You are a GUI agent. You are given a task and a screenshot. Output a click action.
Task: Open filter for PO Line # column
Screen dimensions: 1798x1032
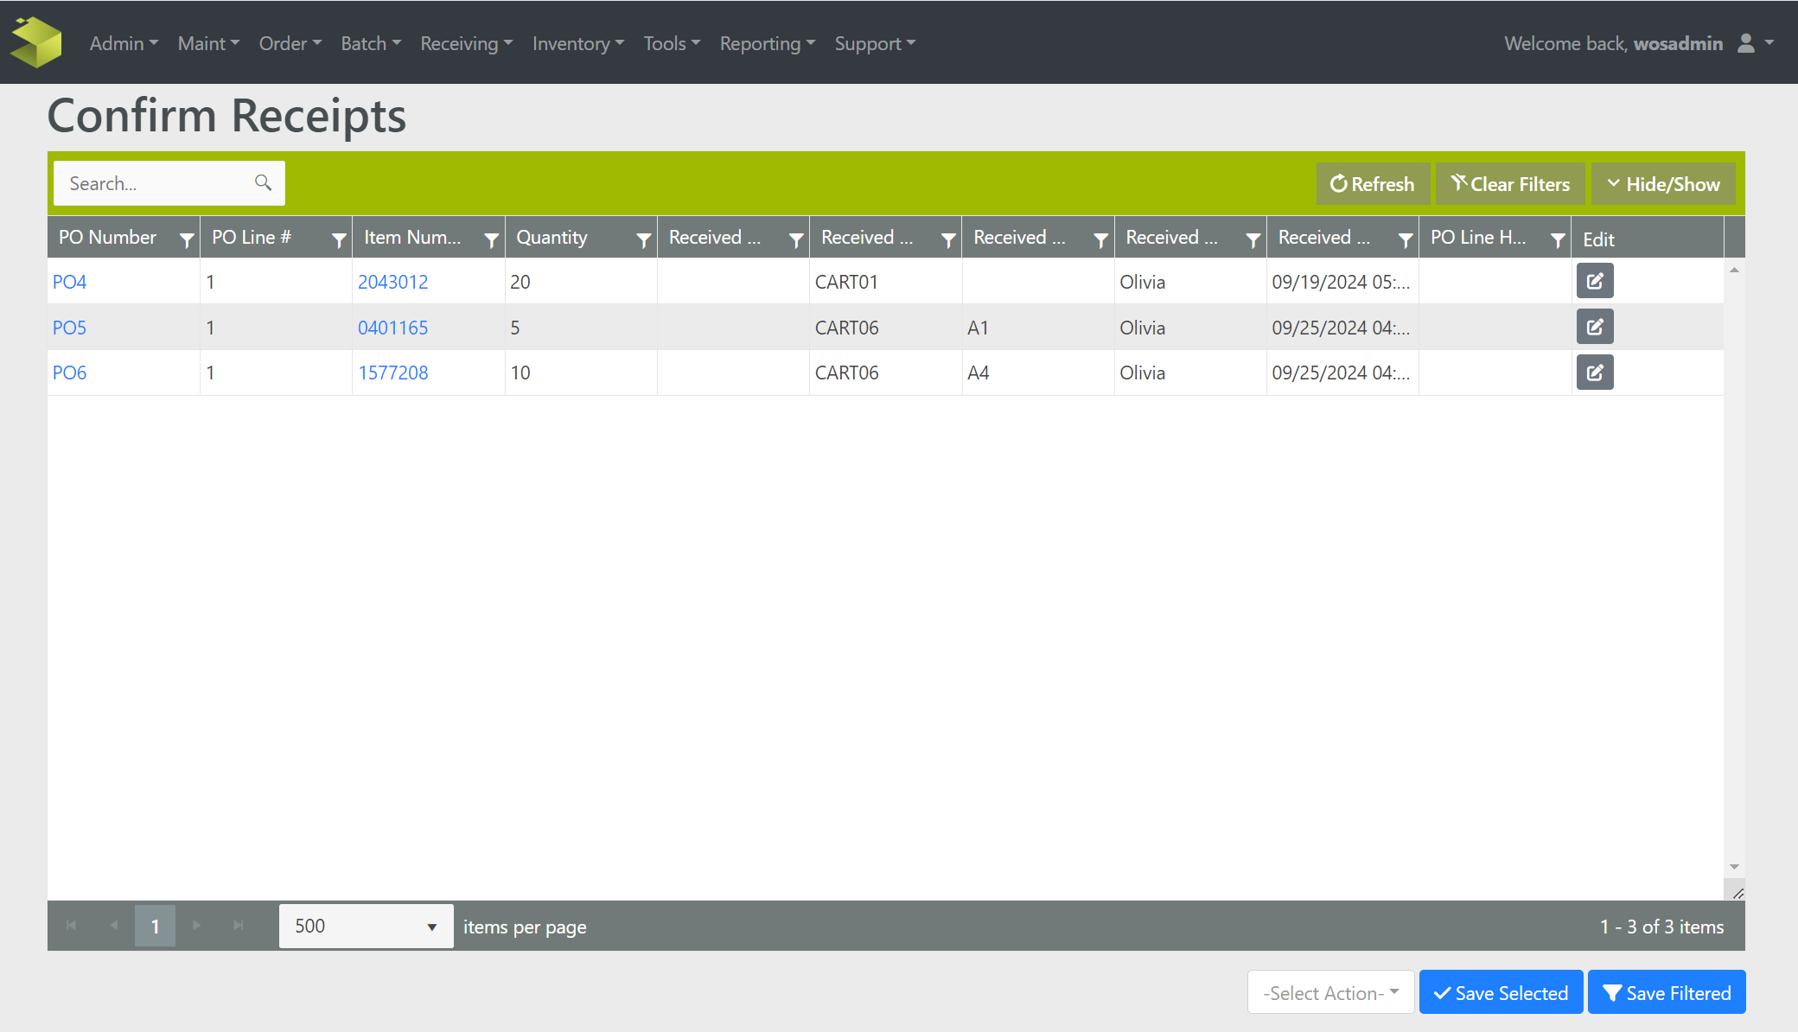[x=339, y=240]
